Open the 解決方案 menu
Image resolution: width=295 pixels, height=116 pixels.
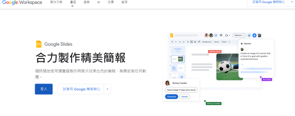pyautogui.click(x=56, y=2)
